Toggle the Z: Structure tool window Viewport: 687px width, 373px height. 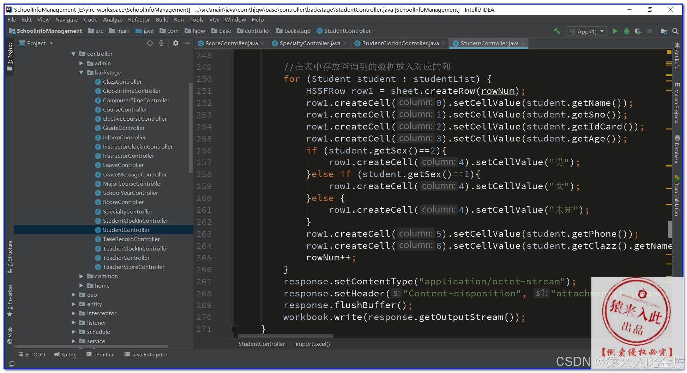[x=10, y=257]
